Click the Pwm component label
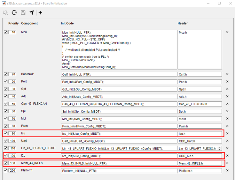235x180 pixels. [x=24, y=126]
